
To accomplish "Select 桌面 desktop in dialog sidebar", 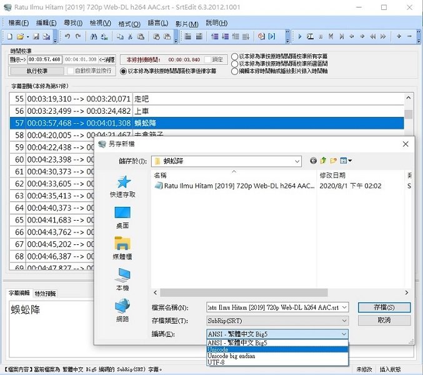I will coord(122,217).
